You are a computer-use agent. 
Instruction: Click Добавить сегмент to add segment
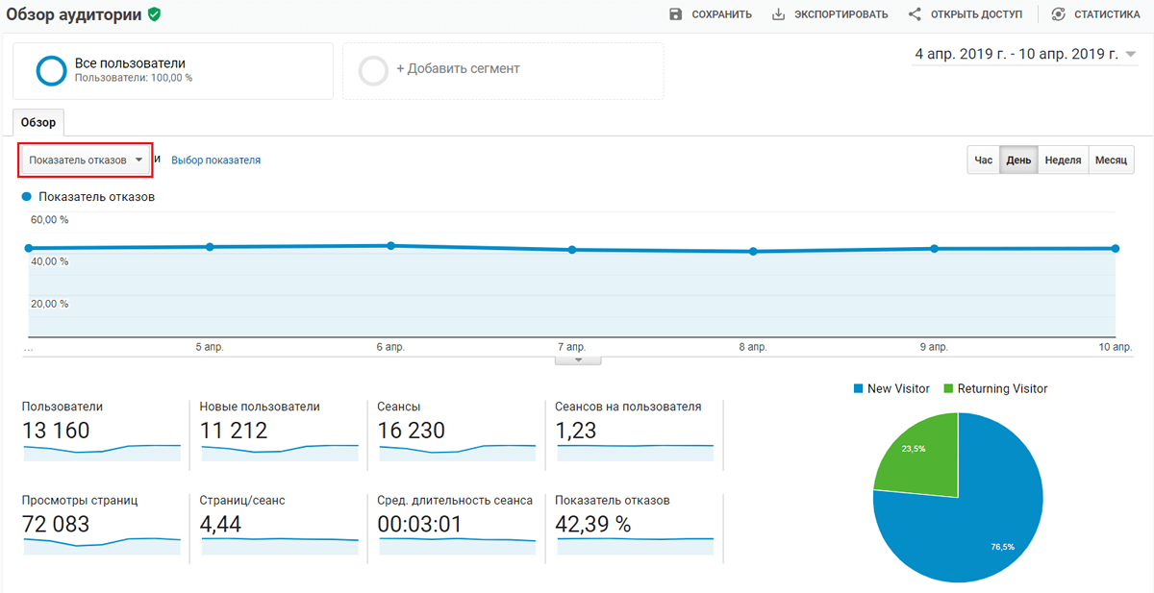457,69
